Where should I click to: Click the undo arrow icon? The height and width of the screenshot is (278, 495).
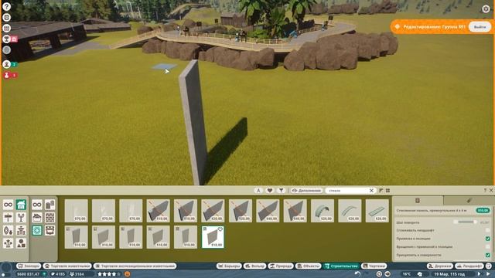point(357,274)
